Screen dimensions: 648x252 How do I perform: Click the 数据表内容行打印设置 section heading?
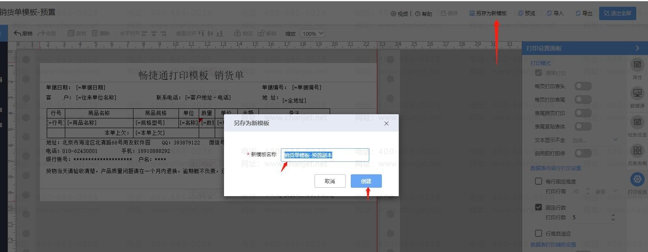(556, 168)
